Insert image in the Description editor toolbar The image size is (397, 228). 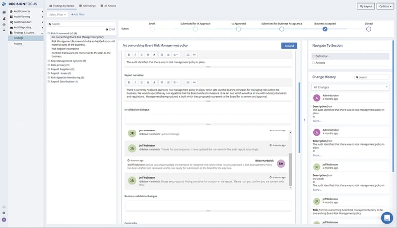coord(188,55)
